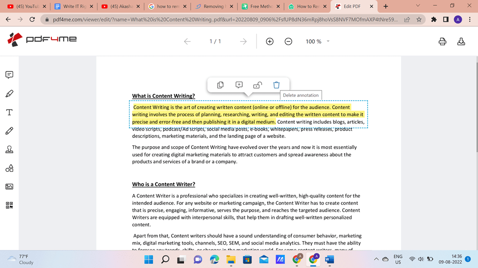Share this page from address bar
This screenshot has height=268, width=478.
[x=407, y=20]
